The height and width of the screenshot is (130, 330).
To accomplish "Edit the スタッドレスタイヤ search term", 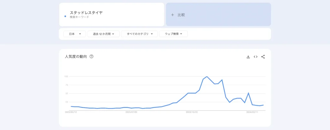I will (x=86, y=13).
